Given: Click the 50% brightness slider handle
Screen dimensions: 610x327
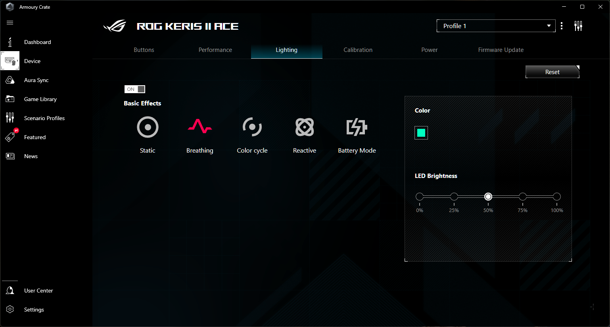Looking at the screenshot, I should (x=488, y=197).
